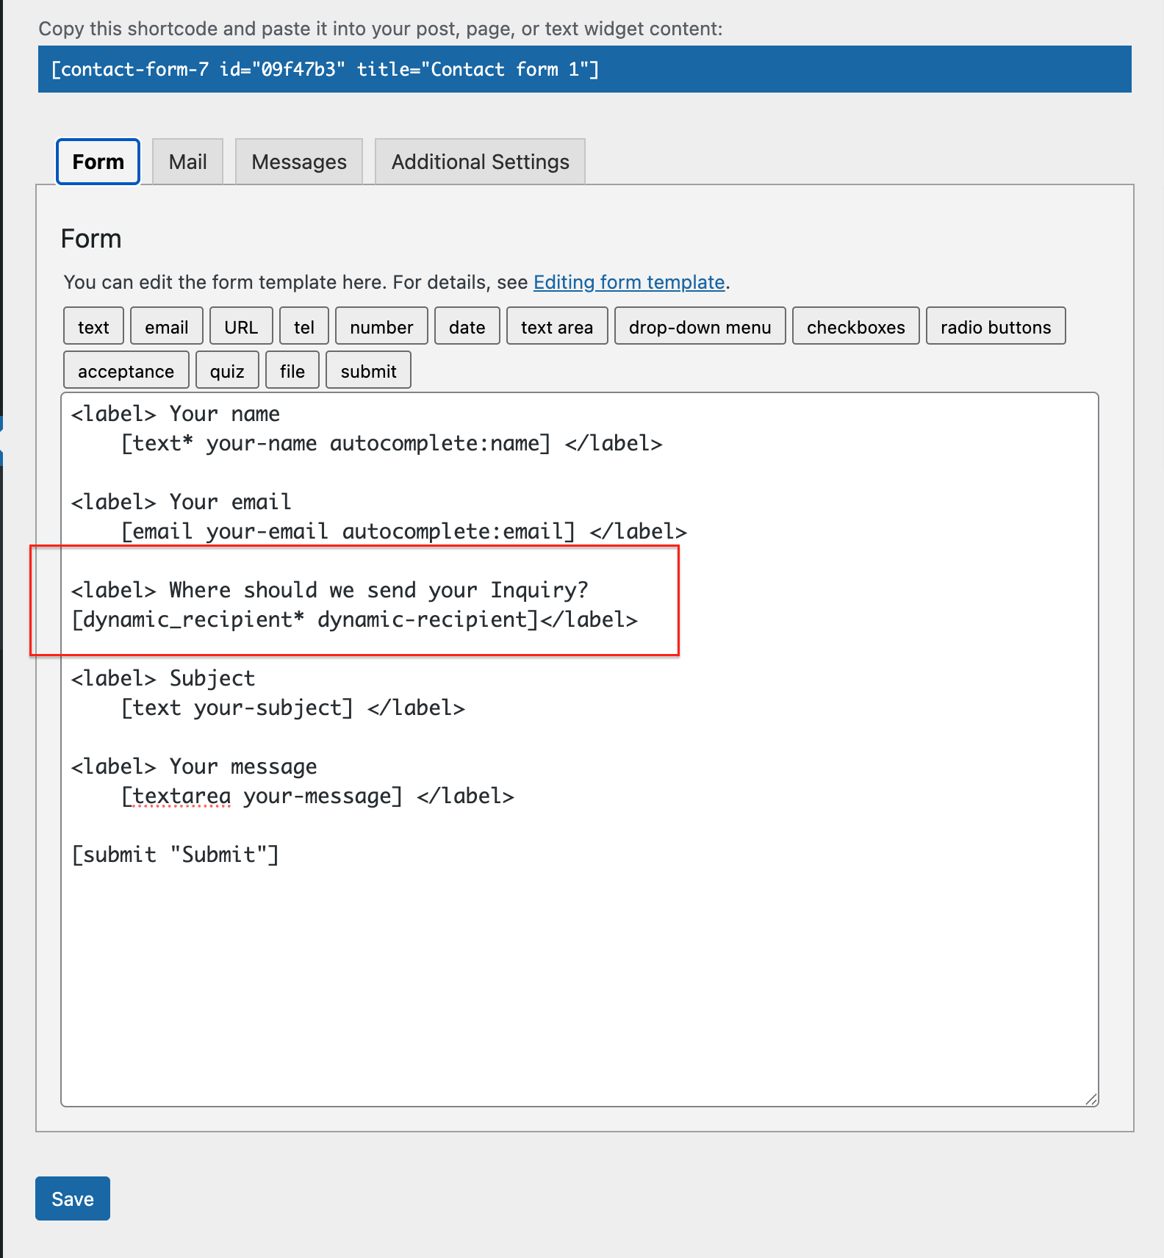This screenshot has height=1258, width=1164.
Task: Insert an email tag
Action: [167, 326]
